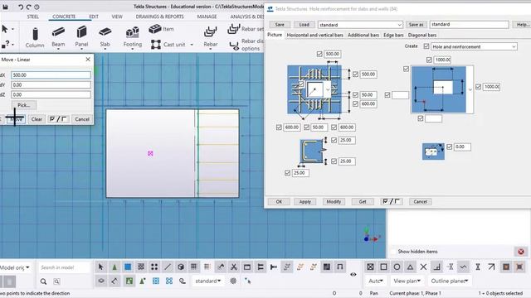Switch to Edge bars tab
The height and width of the screenshot is (298, 531).
(393, 35)
